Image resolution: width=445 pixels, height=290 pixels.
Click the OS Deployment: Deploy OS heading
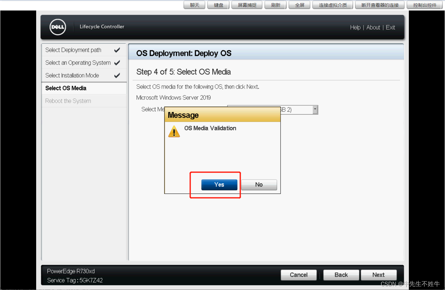pyautogui.click(x=184, y=53)
